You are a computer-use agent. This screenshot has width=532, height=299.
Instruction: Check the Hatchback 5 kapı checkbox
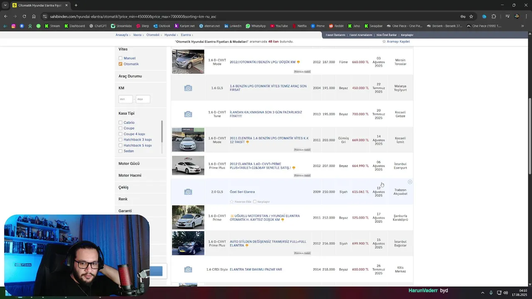121,145
